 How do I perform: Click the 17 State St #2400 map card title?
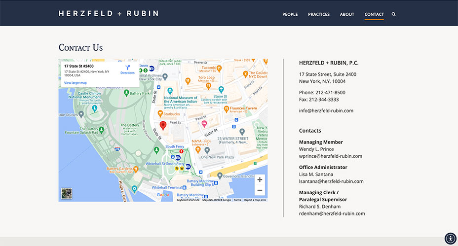[x=79, y=66]
